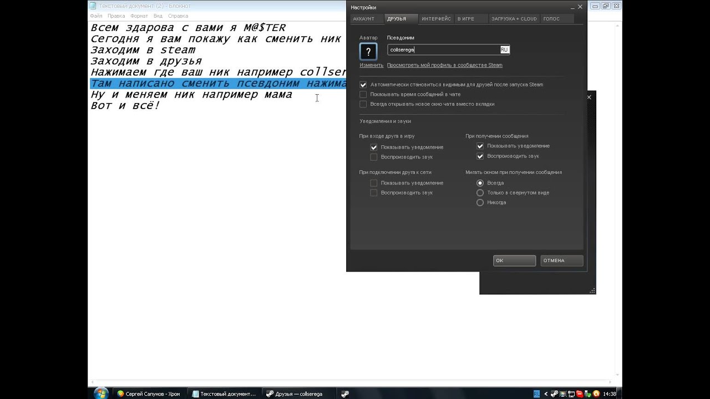Select the Всегда flash window radio
This screenshot has width=710, height=399.
coord(480,183)
